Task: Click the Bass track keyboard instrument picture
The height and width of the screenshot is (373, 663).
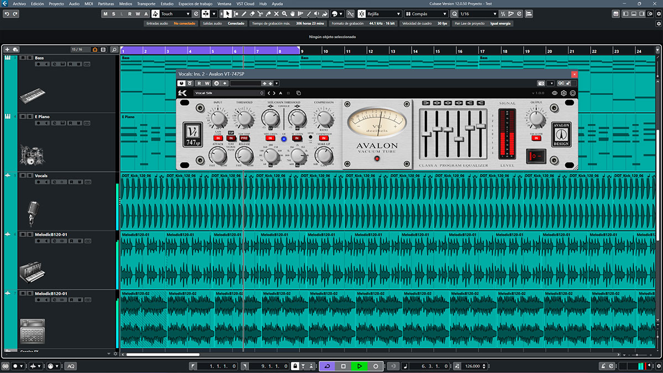Action: pos(31,97)
